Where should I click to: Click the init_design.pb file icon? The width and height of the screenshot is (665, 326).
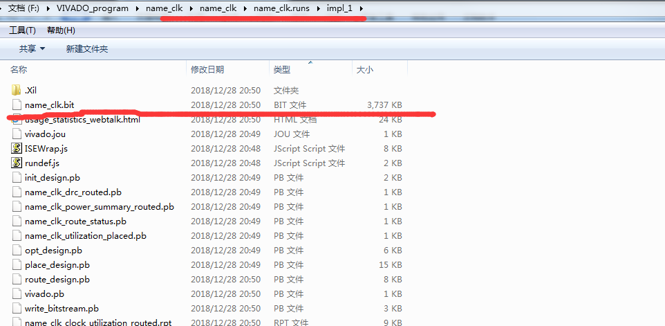point(17,177)
